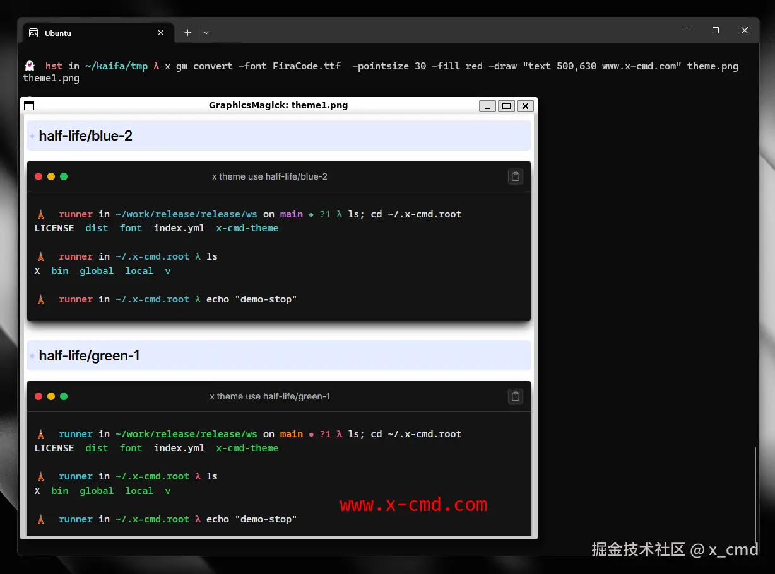Open a new terminal tab with plus button

pos(187,33)
